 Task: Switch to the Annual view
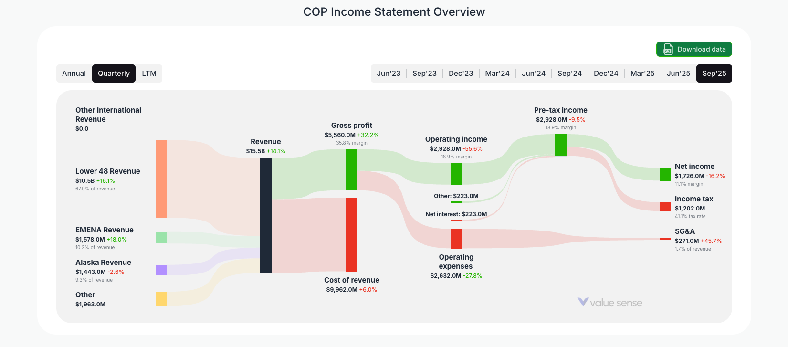(x=74, y=73)
